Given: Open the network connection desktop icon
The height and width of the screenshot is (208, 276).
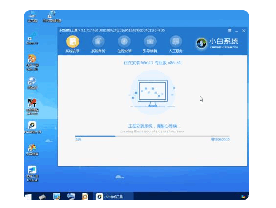Looking at the screenshot, I should [52, 17].
